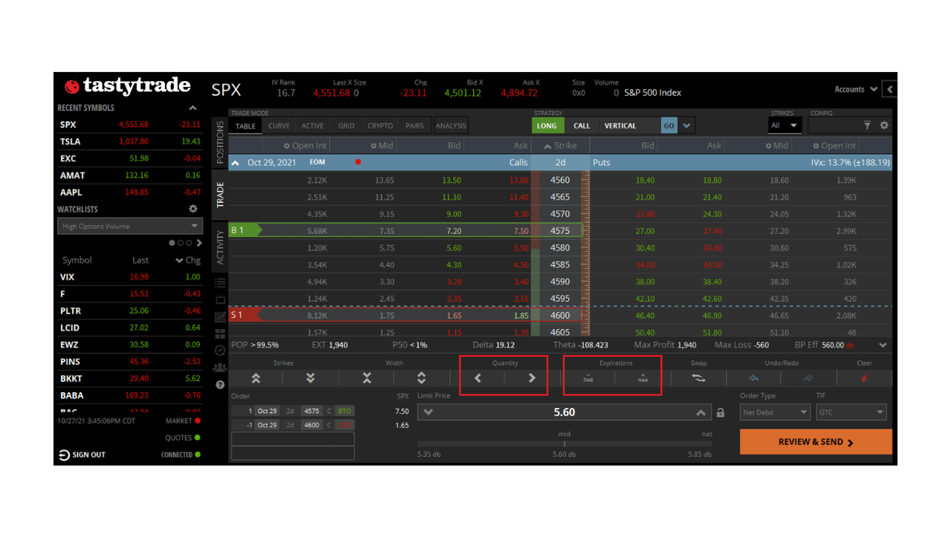The image size is (951, 535).
Task: Toggle the left Open Int column circle
Action: (287, 146)
